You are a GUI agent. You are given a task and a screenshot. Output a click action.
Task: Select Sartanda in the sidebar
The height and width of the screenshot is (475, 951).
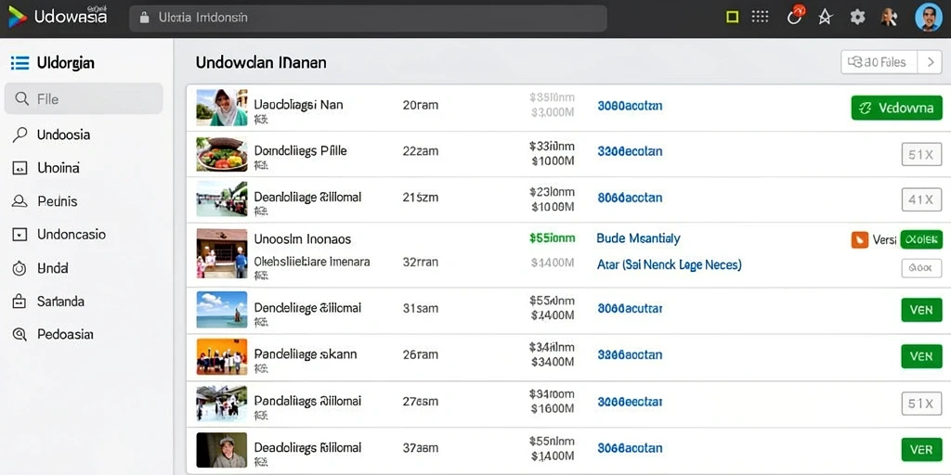(x=60, y=302)
